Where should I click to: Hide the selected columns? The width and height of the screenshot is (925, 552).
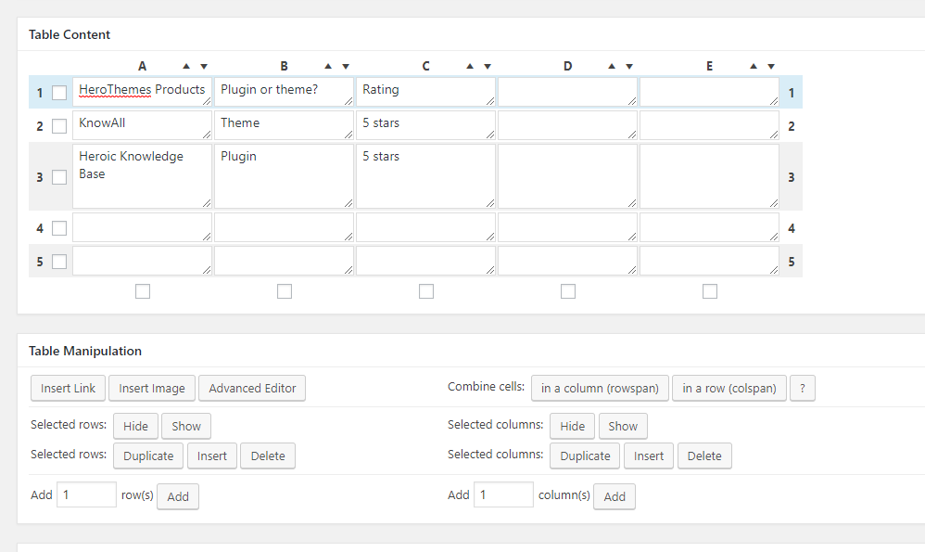(572, 426)
